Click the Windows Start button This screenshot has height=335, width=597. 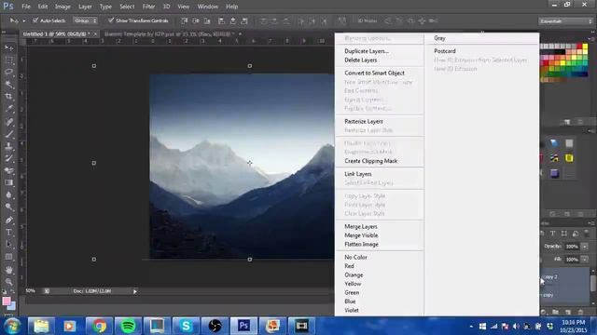click(12, 326)
